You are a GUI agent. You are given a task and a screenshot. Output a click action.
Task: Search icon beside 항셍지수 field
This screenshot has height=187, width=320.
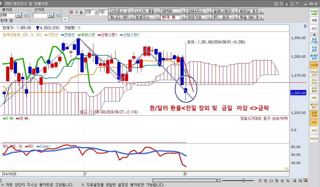coord(157,17)
